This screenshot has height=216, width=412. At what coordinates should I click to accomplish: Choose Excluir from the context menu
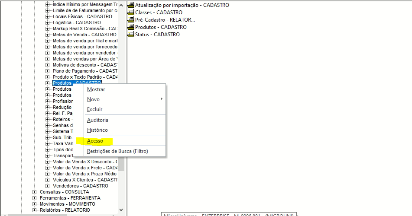(94, 109)
